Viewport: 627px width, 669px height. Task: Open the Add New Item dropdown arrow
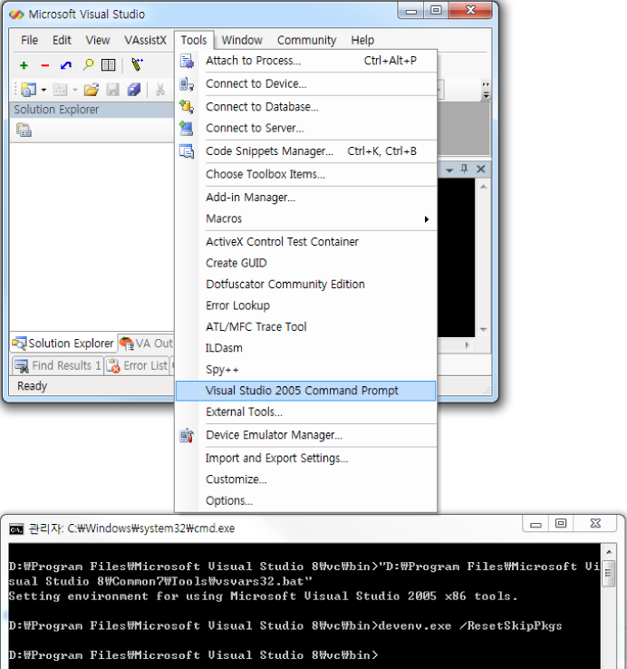coord(75,90)
